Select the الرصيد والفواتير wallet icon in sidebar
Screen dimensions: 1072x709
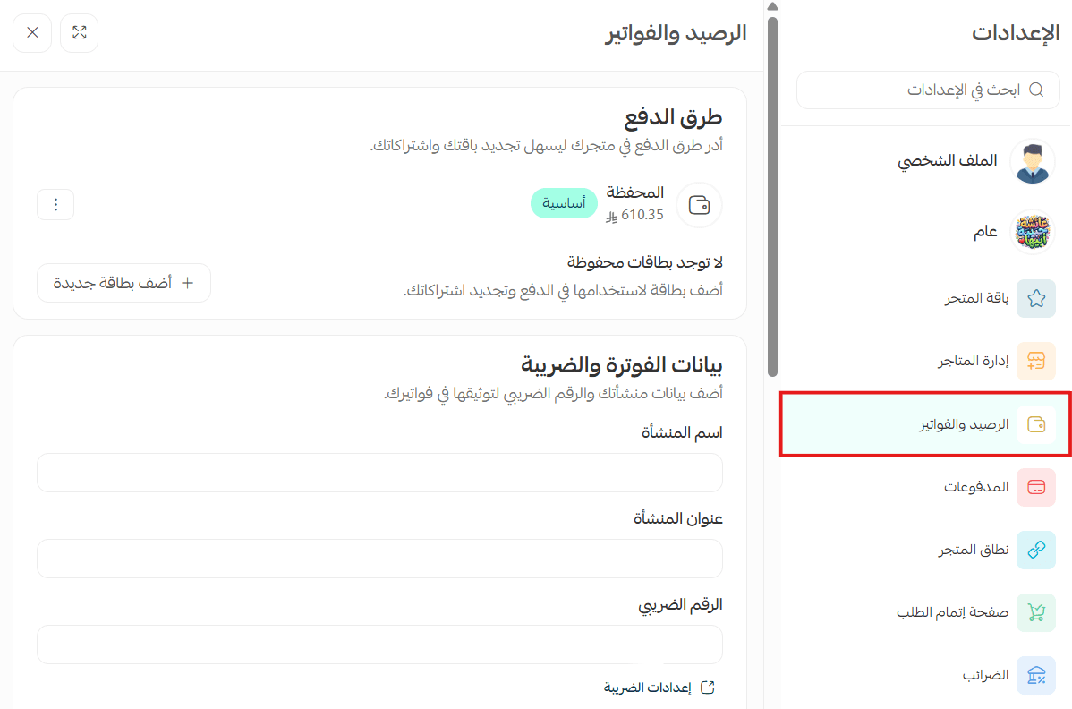(1036, 424)
